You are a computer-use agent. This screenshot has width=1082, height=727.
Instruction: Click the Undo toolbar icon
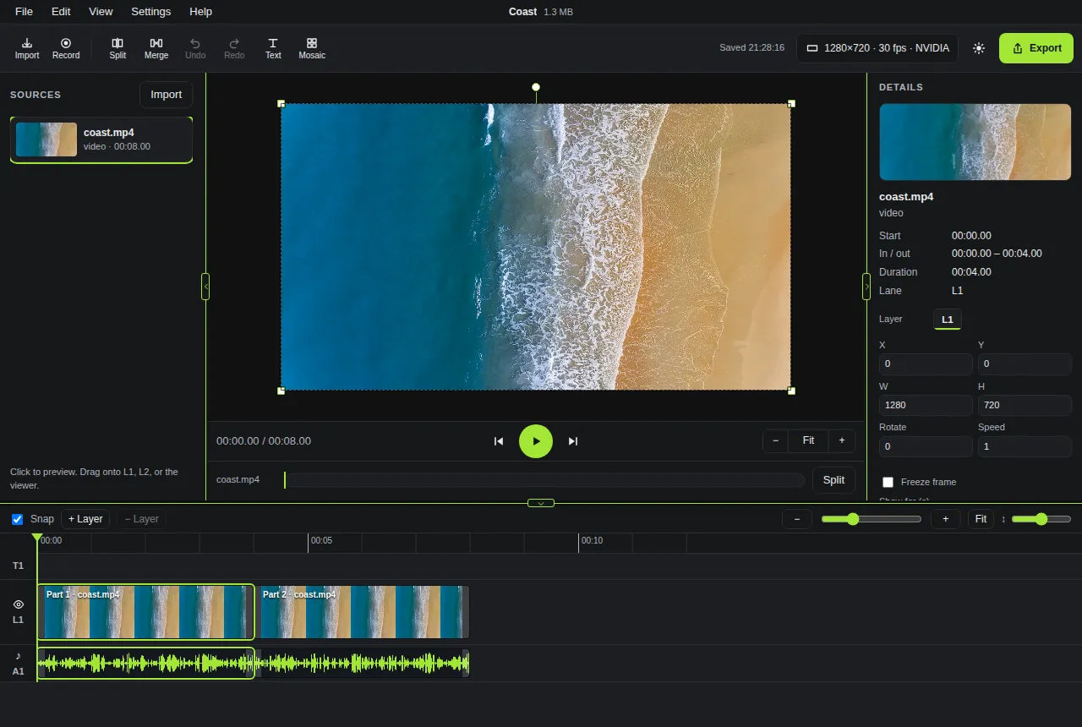[x=195, y=48]
